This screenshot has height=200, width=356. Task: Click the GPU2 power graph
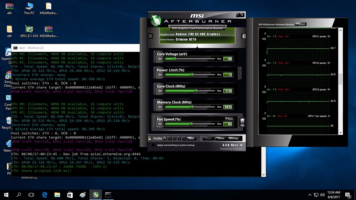[x=298, y=76]
